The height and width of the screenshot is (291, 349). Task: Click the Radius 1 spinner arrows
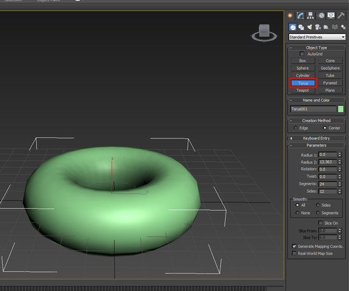click(340, 154)
